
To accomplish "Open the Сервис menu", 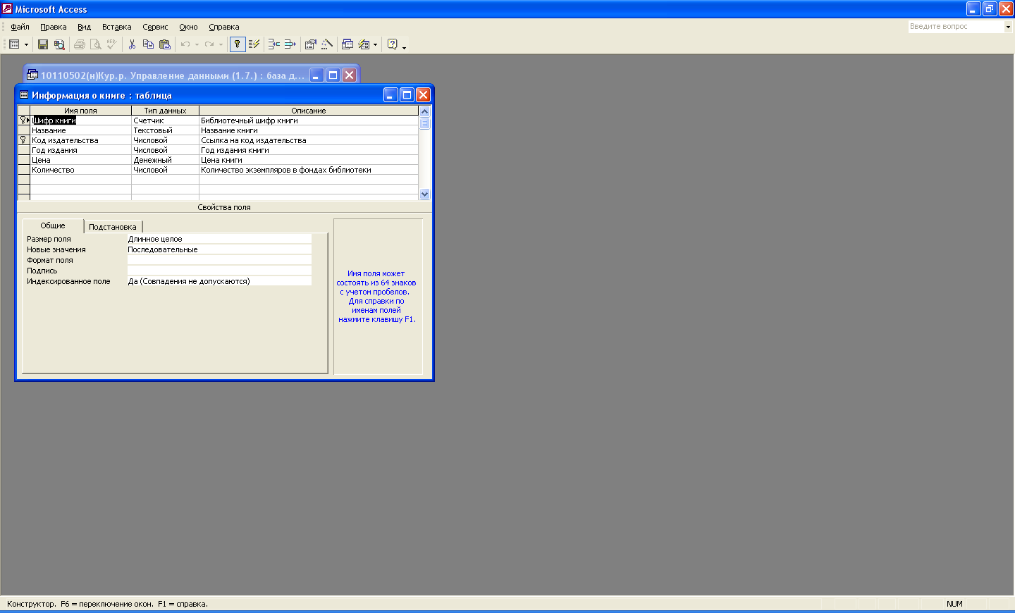I will pyautogui.click(x=155, y=27).
